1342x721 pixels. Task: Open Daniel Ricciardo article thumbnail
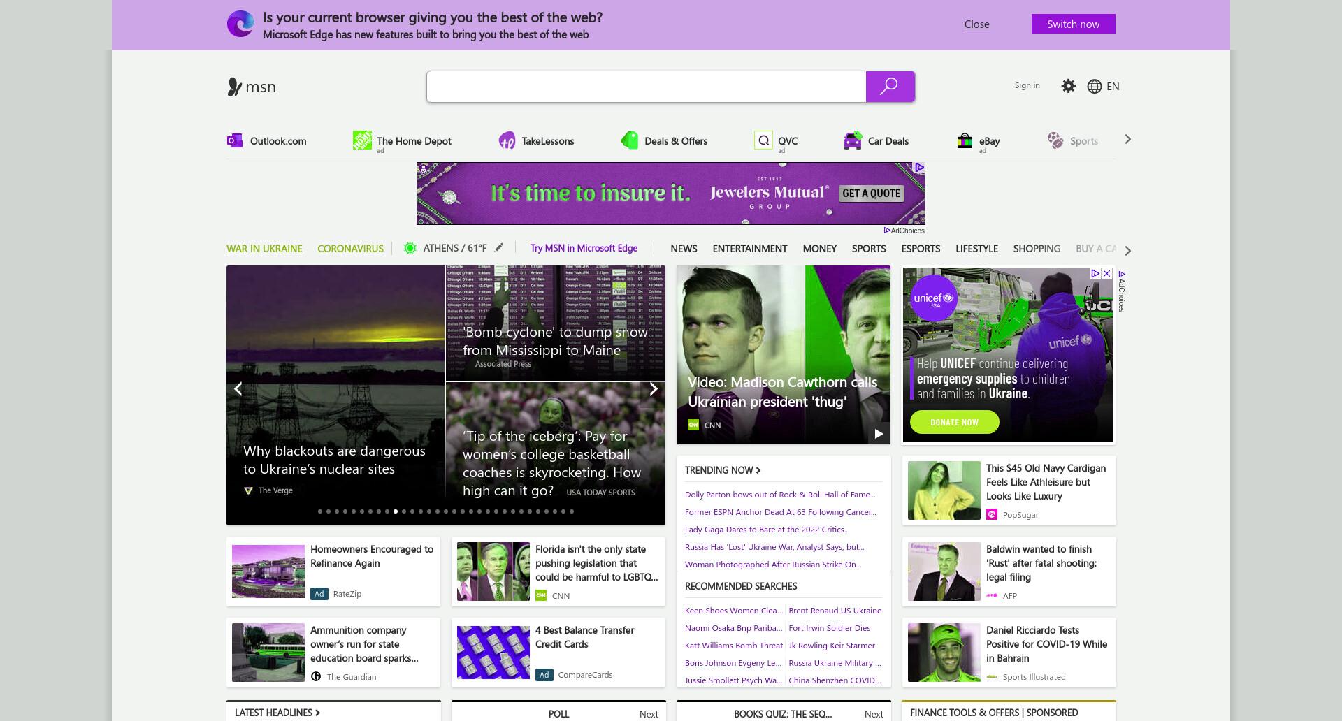coord(944,653)
